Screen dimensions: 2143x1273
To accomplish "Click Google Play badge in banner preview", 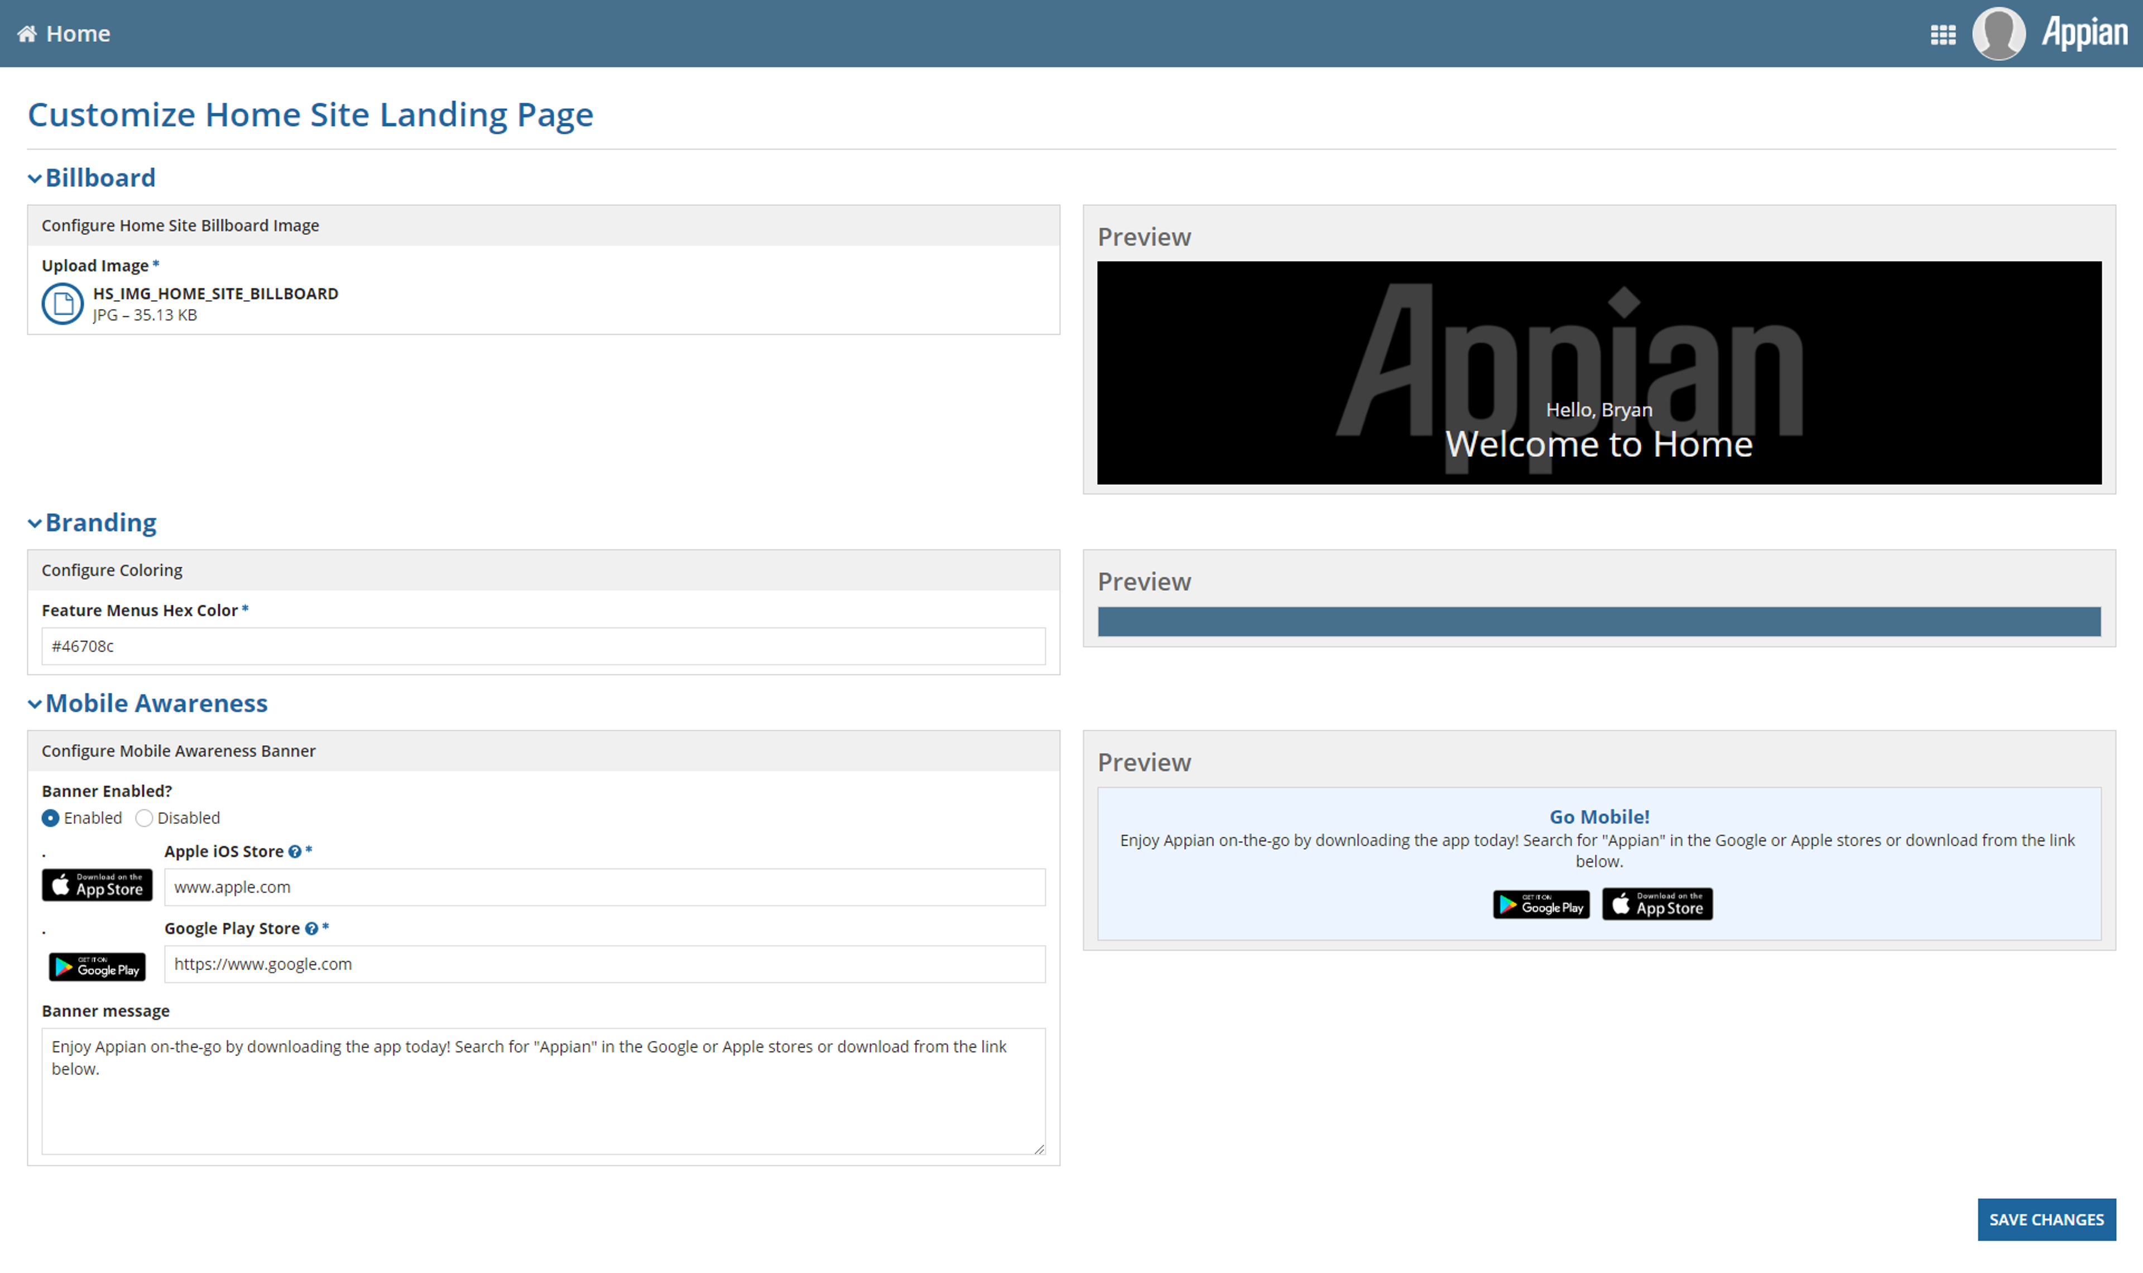I will pyautogui.click(x=1541, y=905).
